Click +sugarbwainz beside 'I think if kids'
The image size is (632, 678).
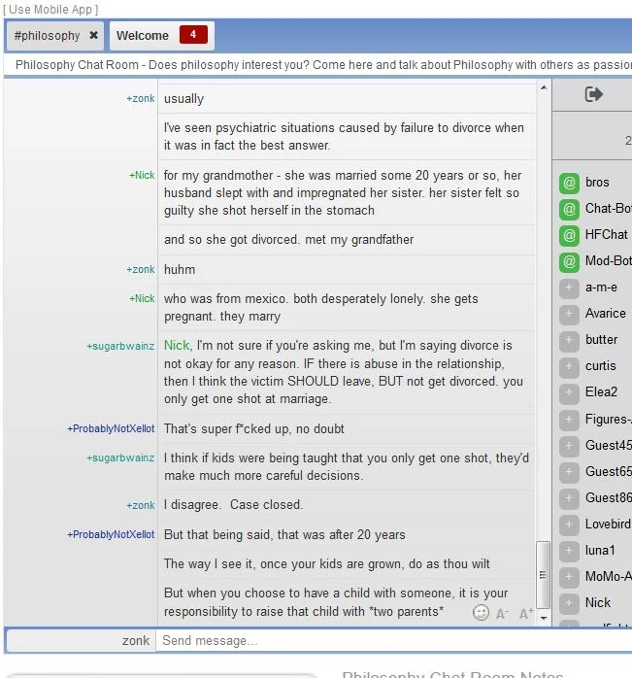point(120,458)
